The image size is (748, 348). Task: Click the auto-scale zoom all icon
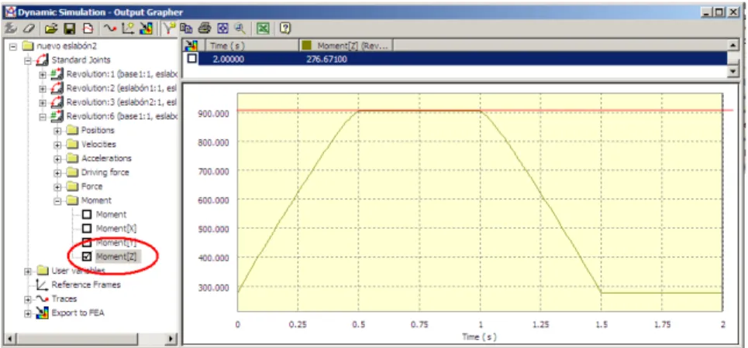point(222,29)
